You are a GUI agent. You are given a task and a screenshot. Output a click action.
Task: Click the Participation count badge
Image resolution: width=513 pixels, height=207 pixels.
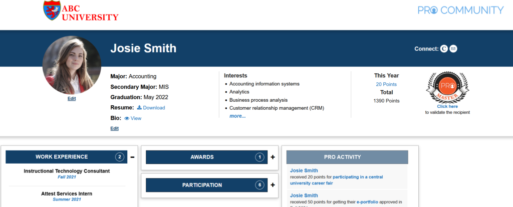coord(260,185)
